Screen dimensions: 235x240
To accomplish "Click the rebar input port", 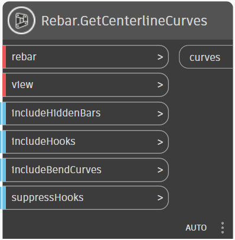I will (x=86, y=57).
